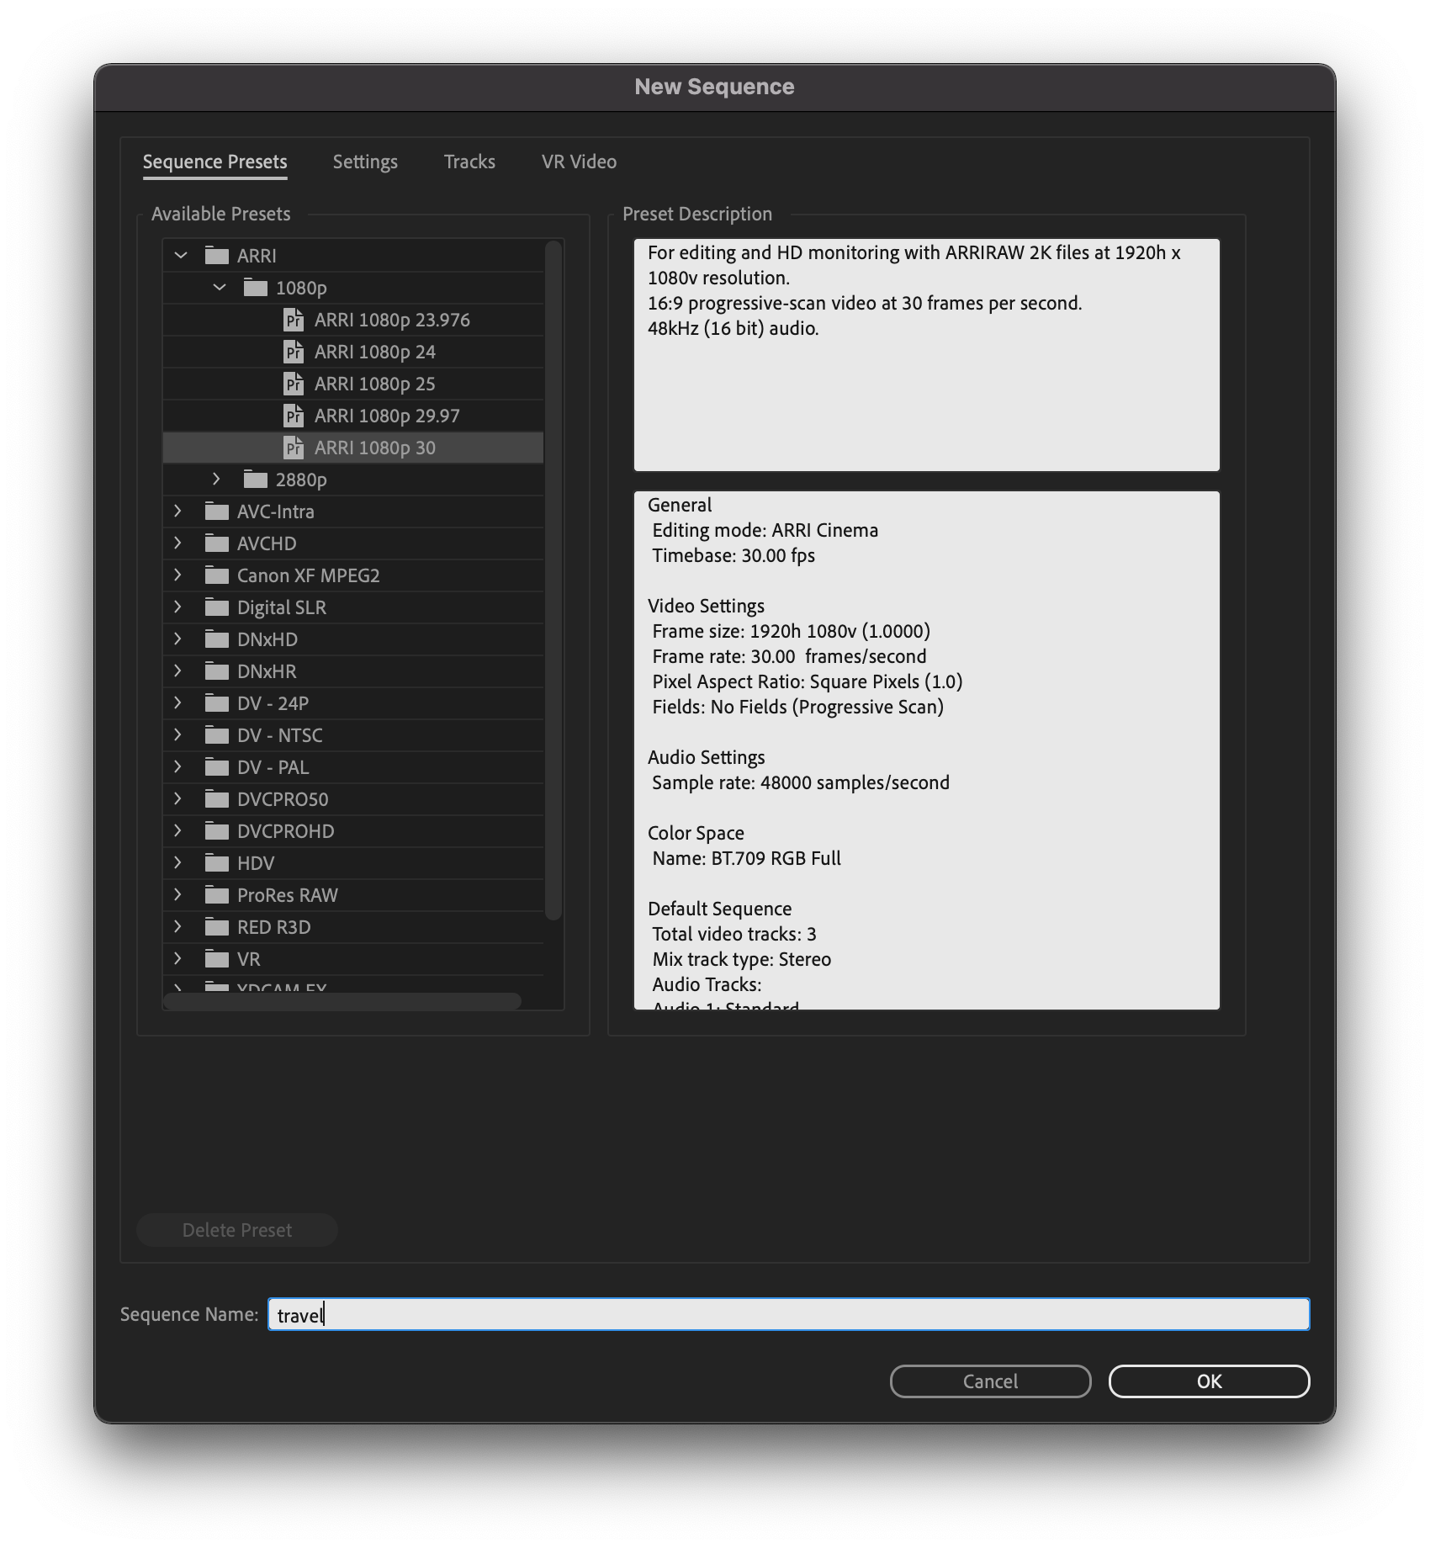1430x1548 pixels.
Task: Expand the AVC-Intra presets
Action: coord(177,511)
